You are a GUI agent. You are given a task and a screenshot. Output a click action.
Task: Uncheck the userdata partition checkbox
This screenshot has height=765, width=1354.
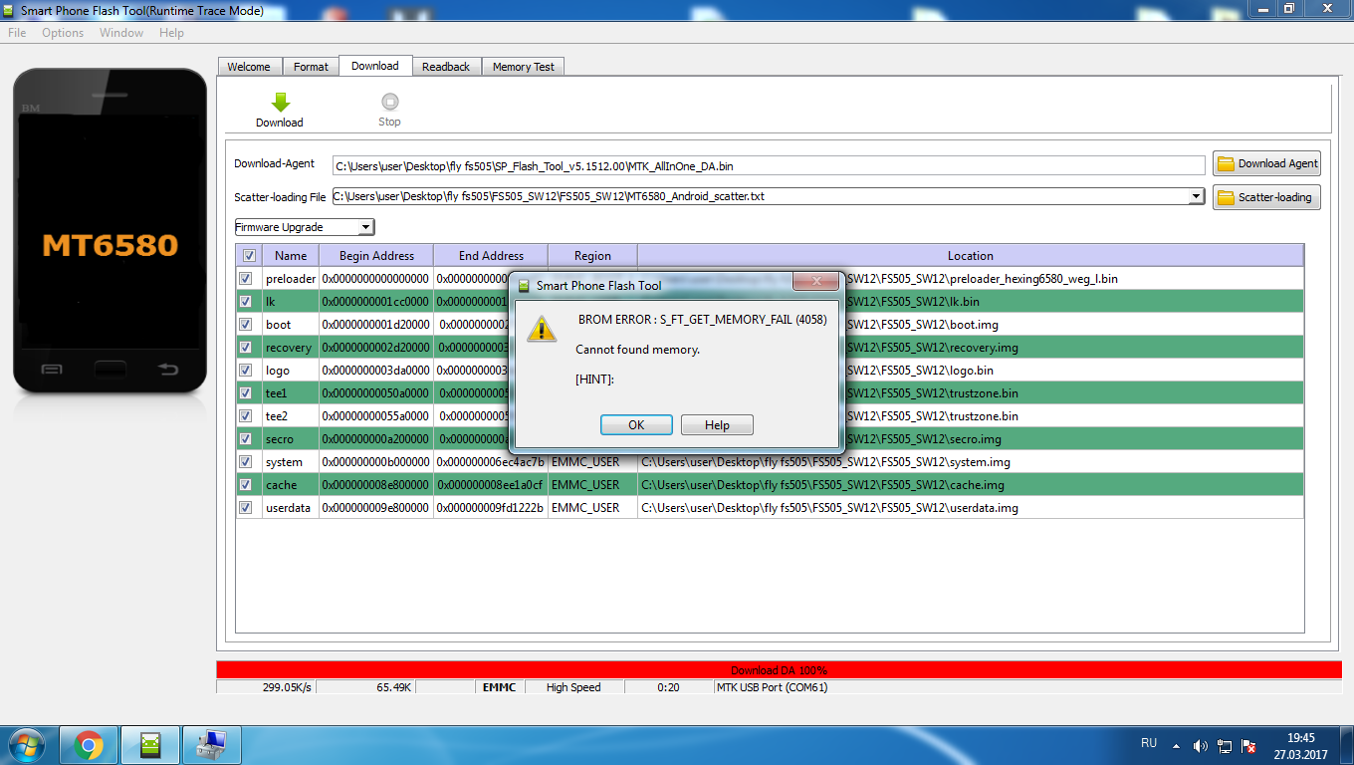coord(246,507)
